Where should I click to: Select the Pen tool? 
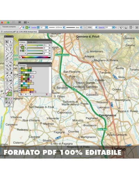click(7, 48)
